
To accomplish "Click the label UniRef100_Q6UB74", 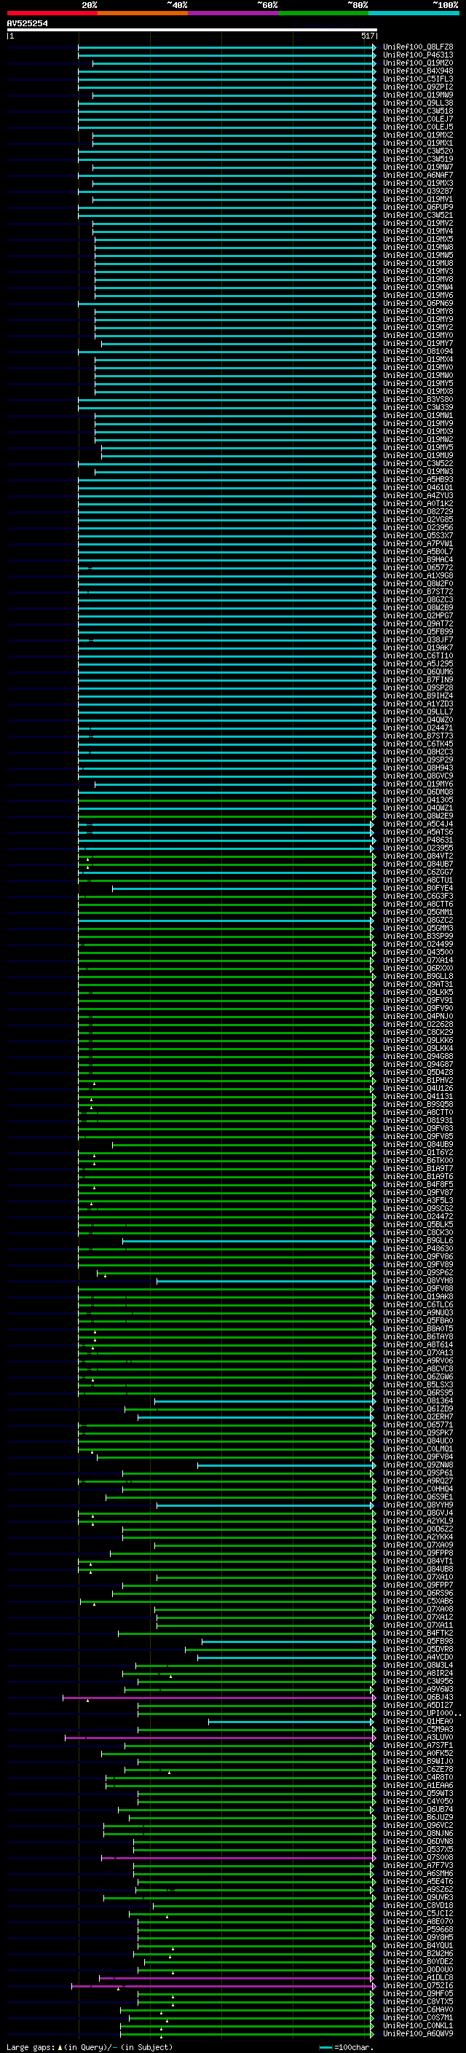I will pyautogui.click(x=418, y=1809).
